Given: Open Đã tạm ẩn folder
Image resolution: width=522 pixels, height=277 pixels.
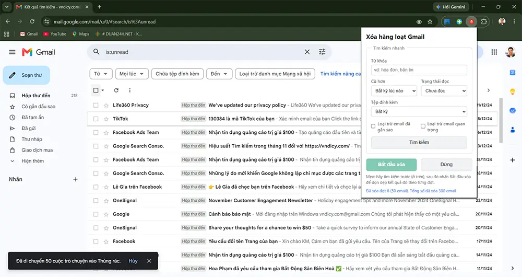Looking at the screenshot, I should (x=32, y=118).
